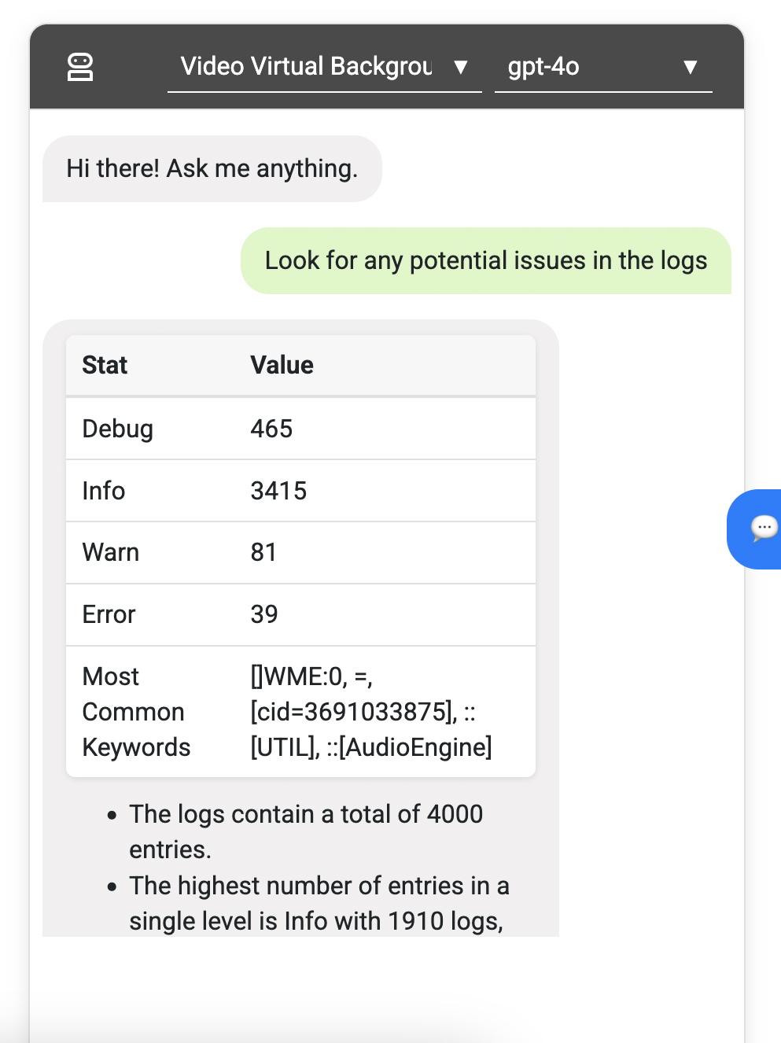Click the '4000 entries' bullet point
The height and width of the screenshot is (1043, 781).
coord(306,831)
